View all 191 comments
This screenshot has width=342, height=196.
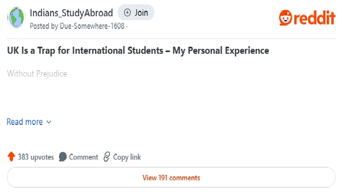coord(171,178)
